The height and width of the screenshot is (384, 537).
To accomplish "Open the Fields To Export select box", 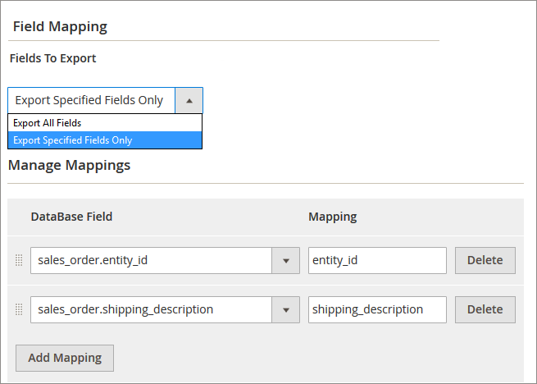I will [x=90, y=101].
